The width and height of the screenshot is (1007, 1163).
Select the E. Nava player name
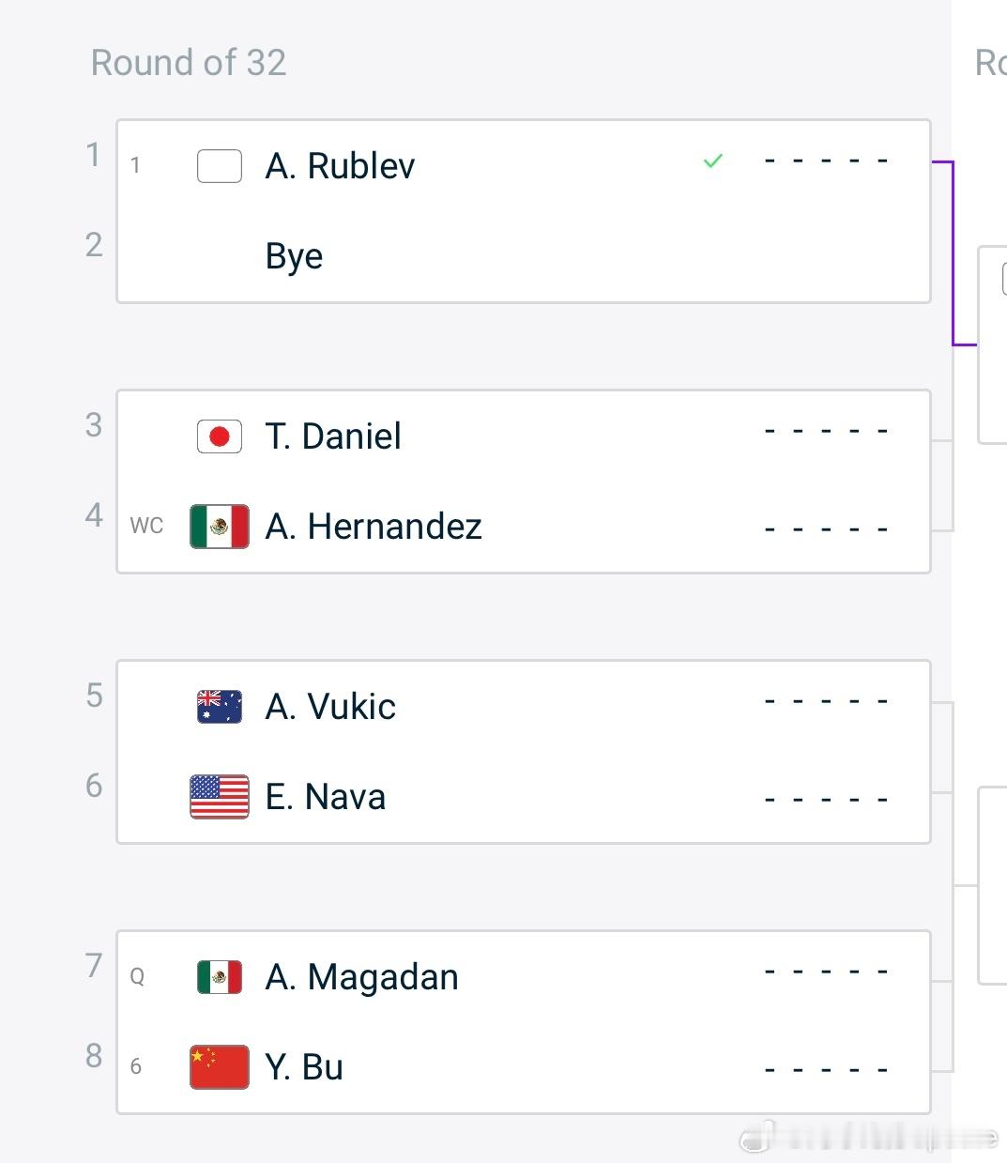click(326, 797)
